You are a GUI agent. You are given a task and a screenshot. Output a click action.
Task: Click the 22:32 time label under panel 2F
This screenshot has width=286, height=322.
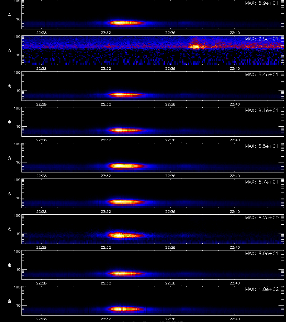[x=106, y=68]
